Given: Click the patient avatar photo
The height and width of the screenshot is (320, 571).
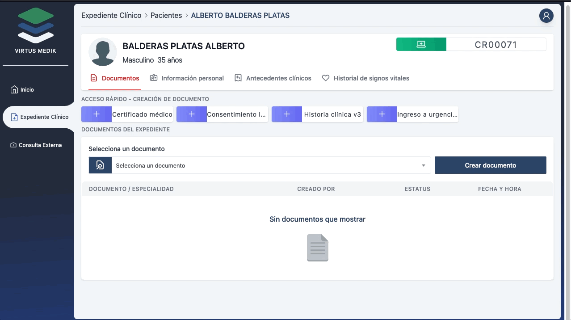Looking at the screenshot, I should 103,52.
